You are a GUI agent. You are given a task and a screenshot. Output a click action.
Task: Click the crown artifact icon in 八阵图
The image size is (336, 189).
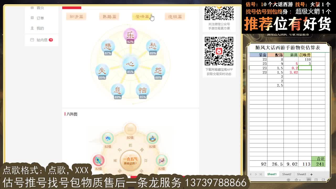[x=153, y=138]
